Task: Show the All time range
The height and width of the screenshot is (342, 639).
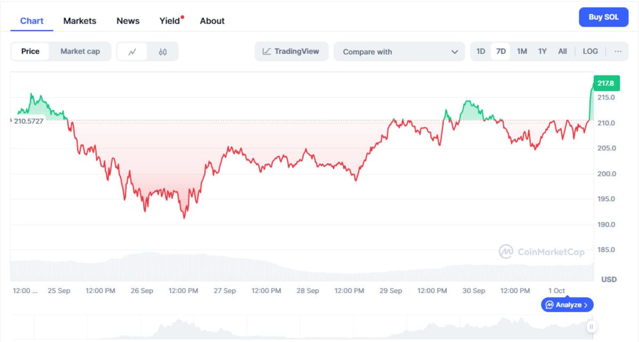Action: click(562, 52)
